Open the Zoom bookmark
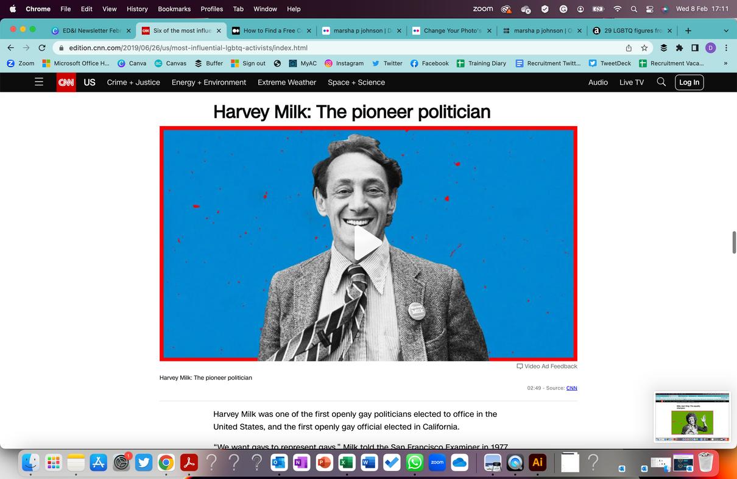 click(x=20, y=63)
